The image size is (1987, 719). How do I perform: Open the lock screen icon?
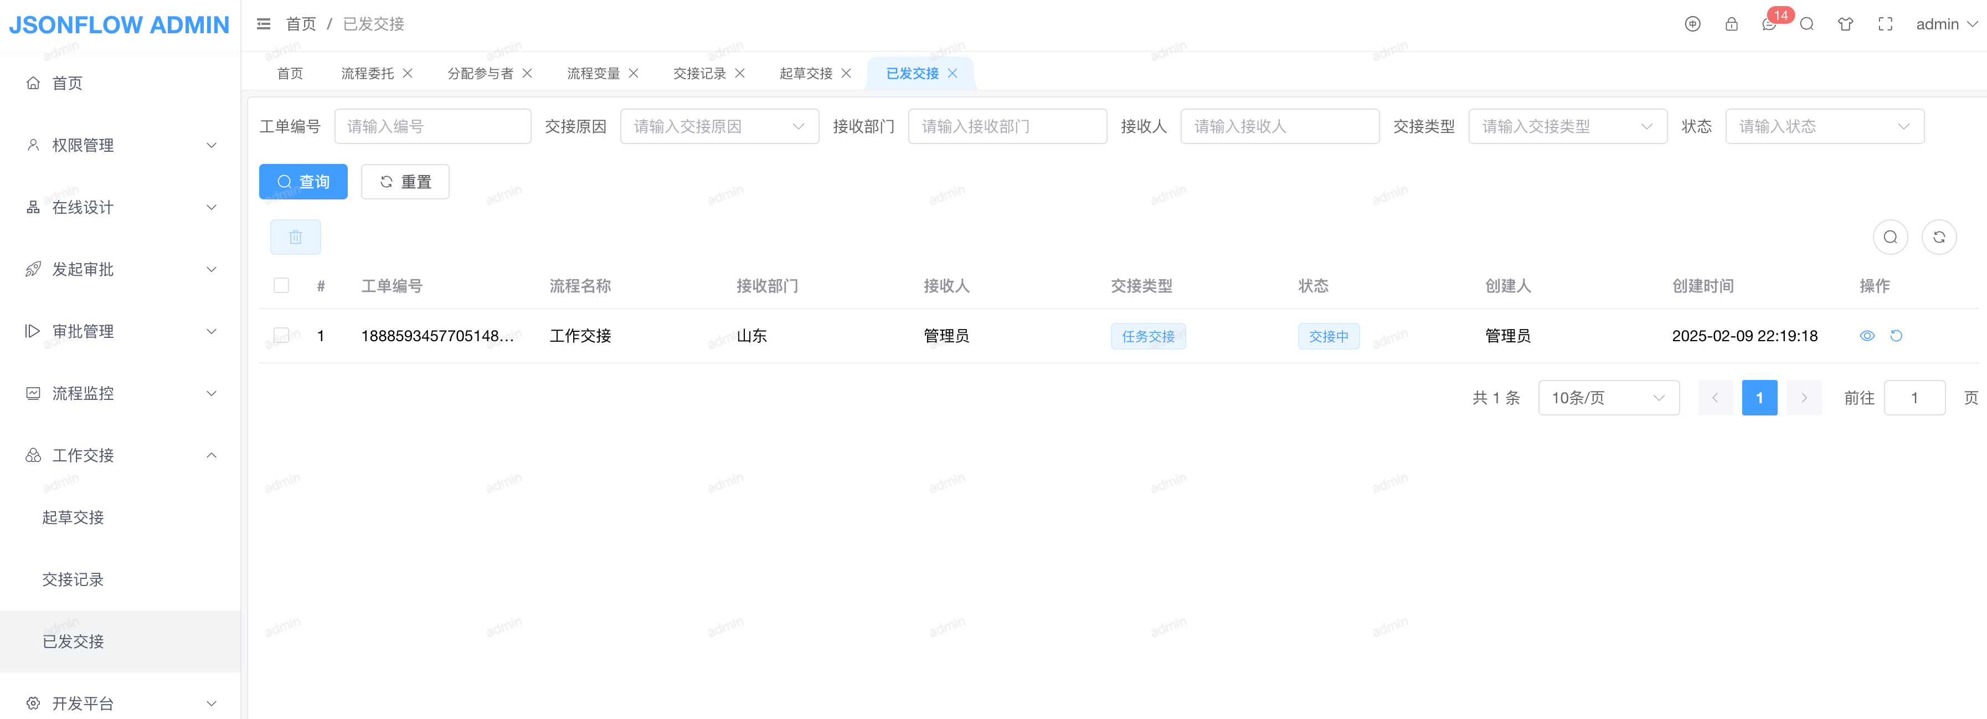[1731, 24]
